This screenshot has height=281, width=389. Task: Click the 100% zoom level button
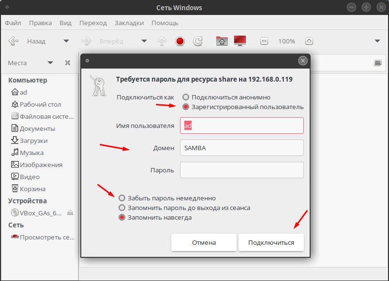point(286,42)
